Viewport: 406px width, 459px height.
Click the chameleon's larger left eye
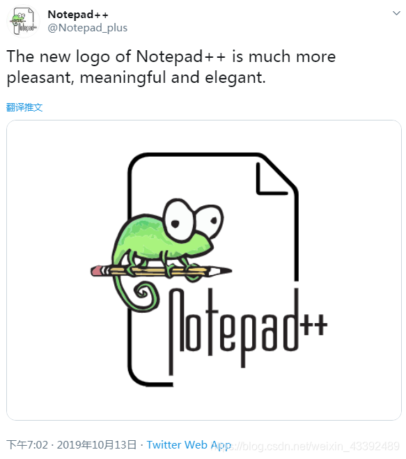(178, 220)
